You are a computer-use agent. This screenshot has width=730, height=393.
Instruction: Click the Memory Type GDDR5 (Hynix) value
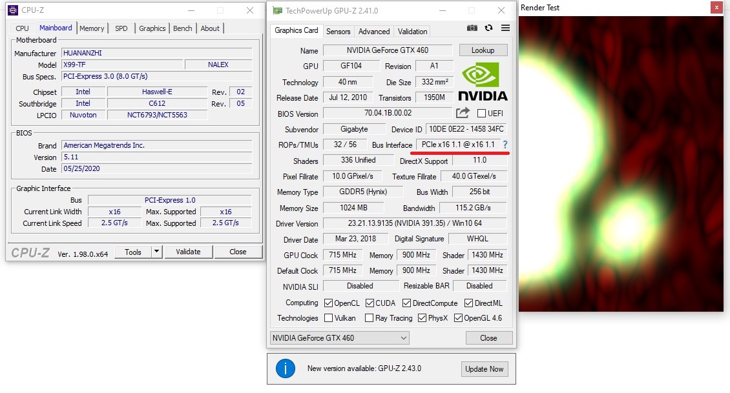click(363, 192)
